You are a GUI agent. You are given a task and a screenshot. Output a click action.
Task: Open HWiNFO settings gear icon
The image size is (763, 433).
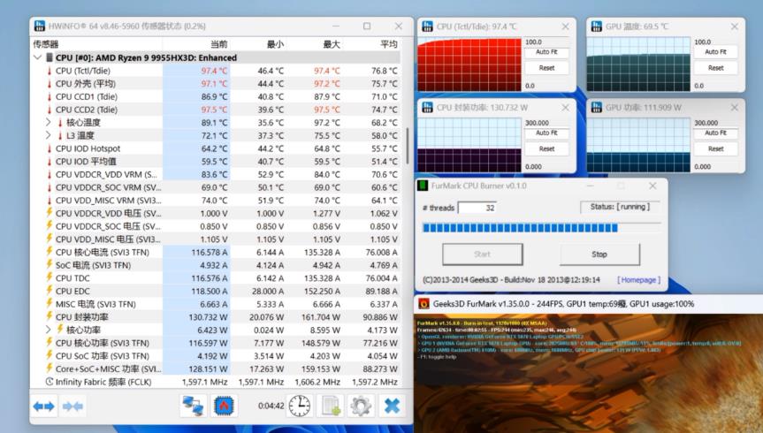point(361,406)
